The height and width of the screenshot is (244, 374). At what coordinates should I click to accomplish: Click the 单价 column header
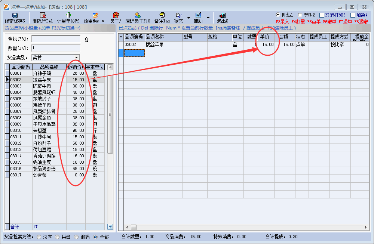(265, 37)
